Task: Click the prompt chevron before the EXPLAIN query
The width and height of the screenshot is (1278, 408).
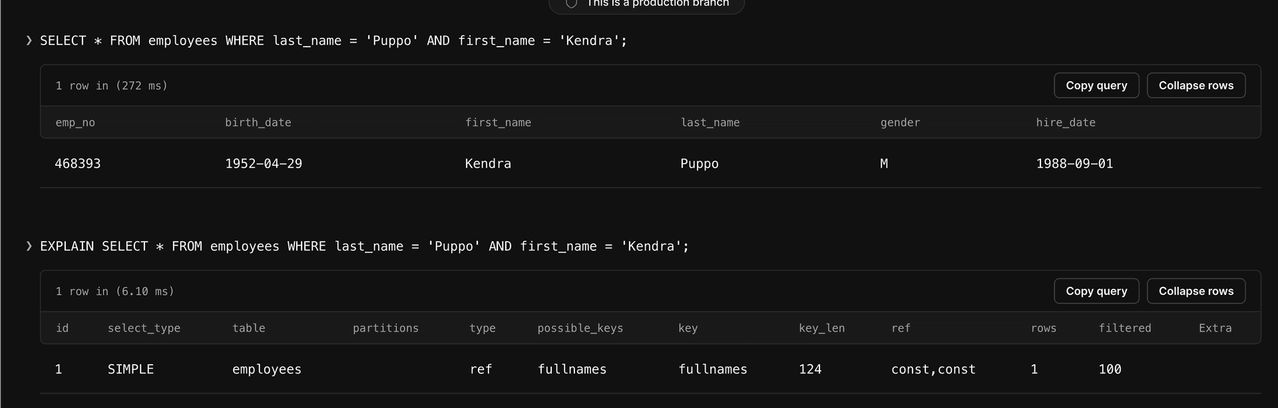Action: point(28,246)
